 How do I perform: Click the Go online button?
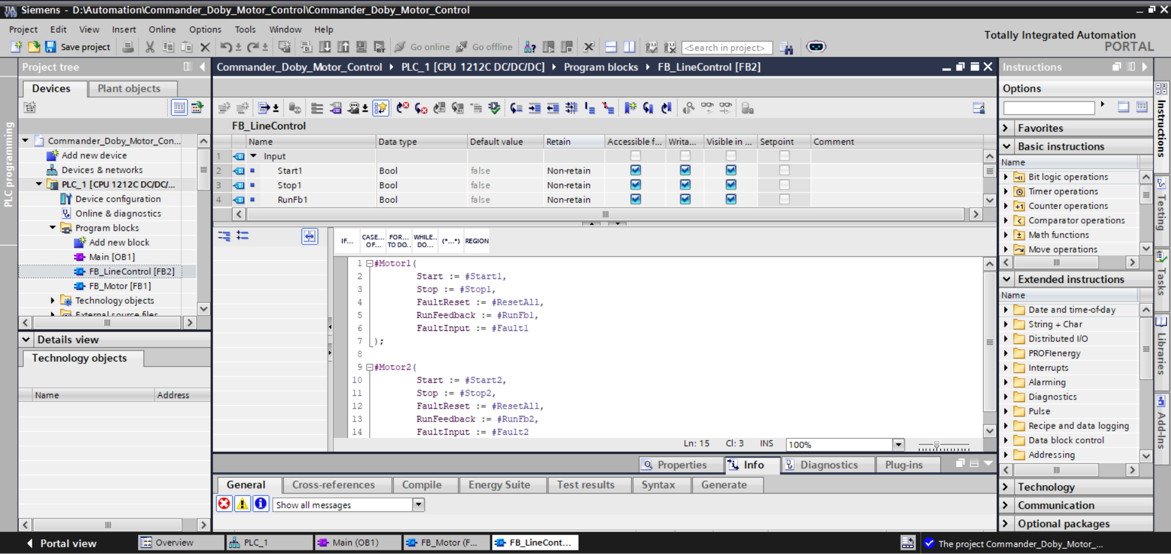422,47
